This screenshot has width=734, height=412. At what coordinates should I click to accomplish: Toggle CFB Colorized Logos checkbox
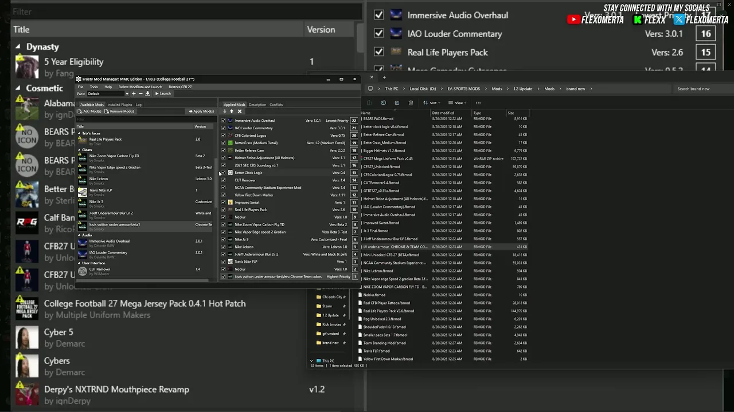coord(224,136)
